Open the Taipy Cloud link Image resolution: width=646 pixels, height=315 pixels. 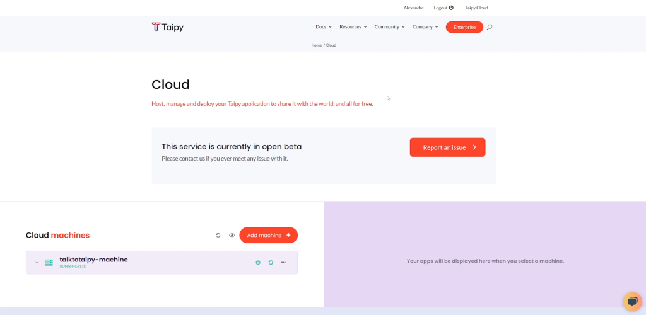[477, 8]
